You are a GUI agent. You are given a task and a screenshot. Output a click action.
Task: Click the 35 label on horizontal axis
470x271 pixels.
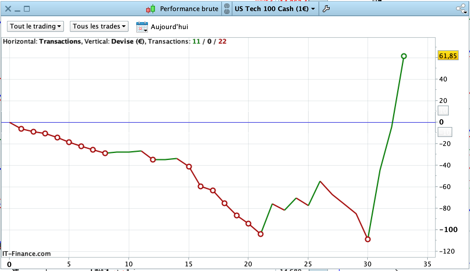pos(427,264)
